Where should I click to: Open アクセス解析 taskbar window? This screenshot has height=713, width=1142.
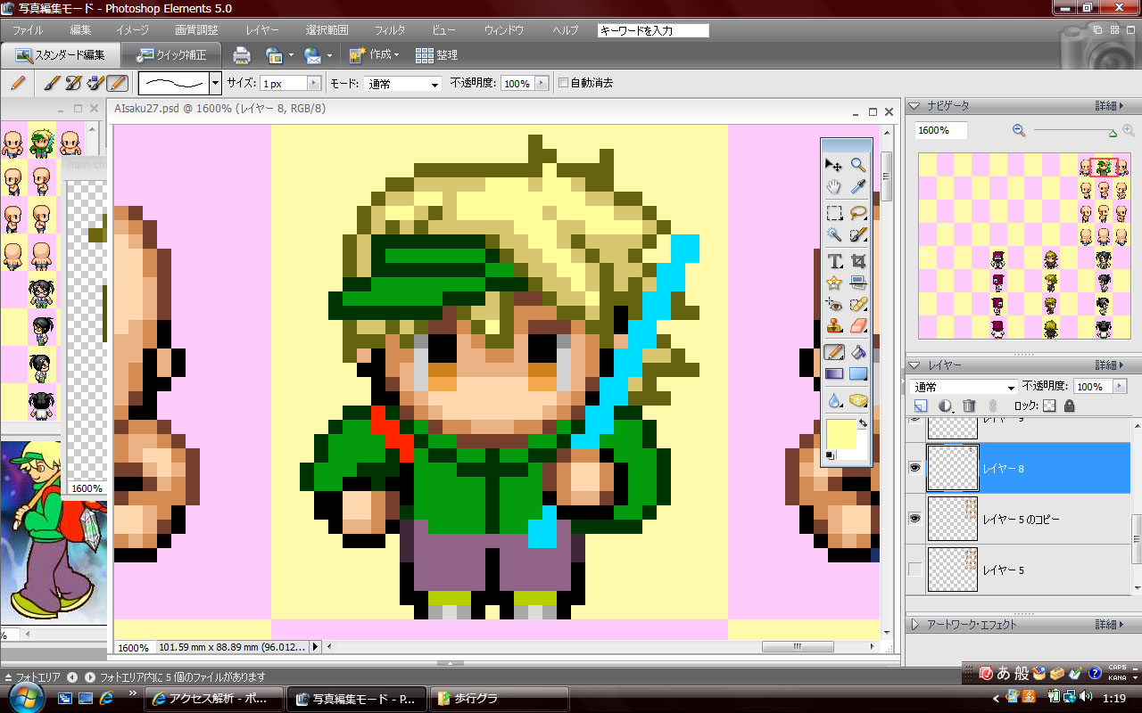[214, 699]
